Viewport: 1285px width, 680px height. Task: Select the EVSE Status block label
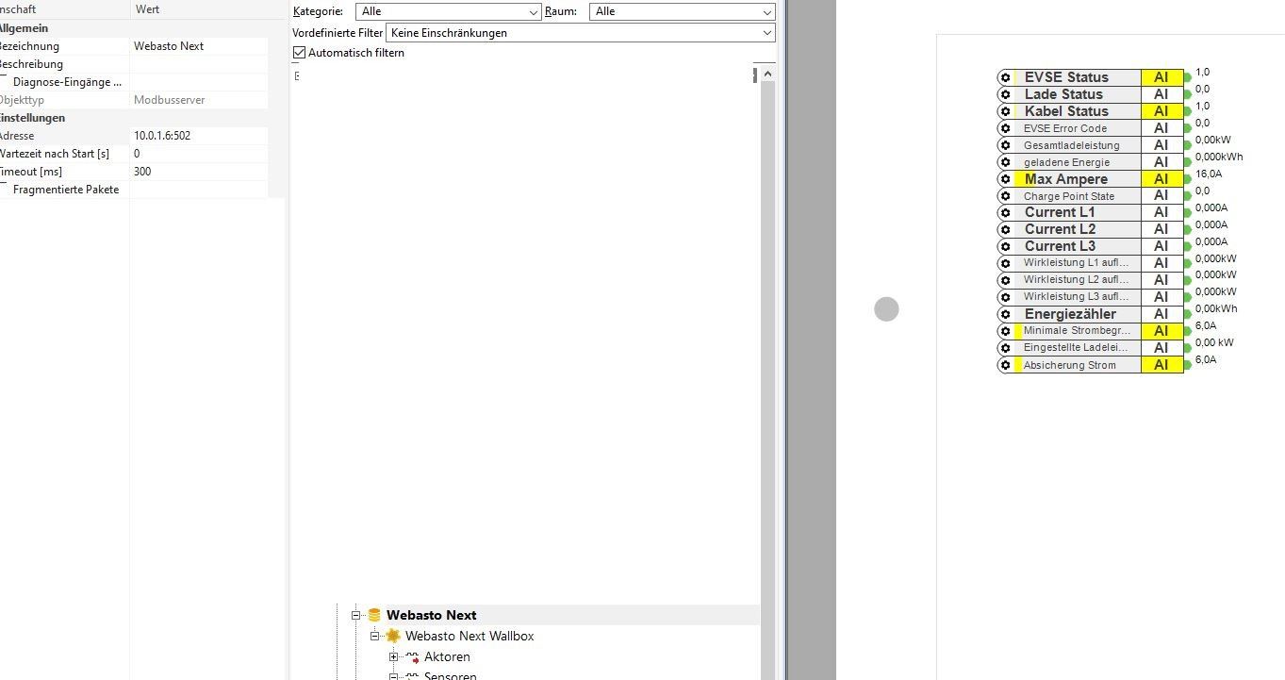tap(1066, 77)
